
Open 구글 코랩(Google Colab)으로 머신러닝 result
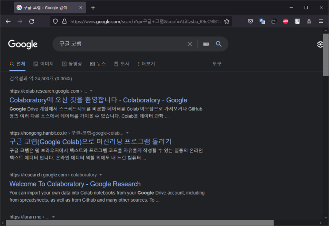click(x=90, y=142)
